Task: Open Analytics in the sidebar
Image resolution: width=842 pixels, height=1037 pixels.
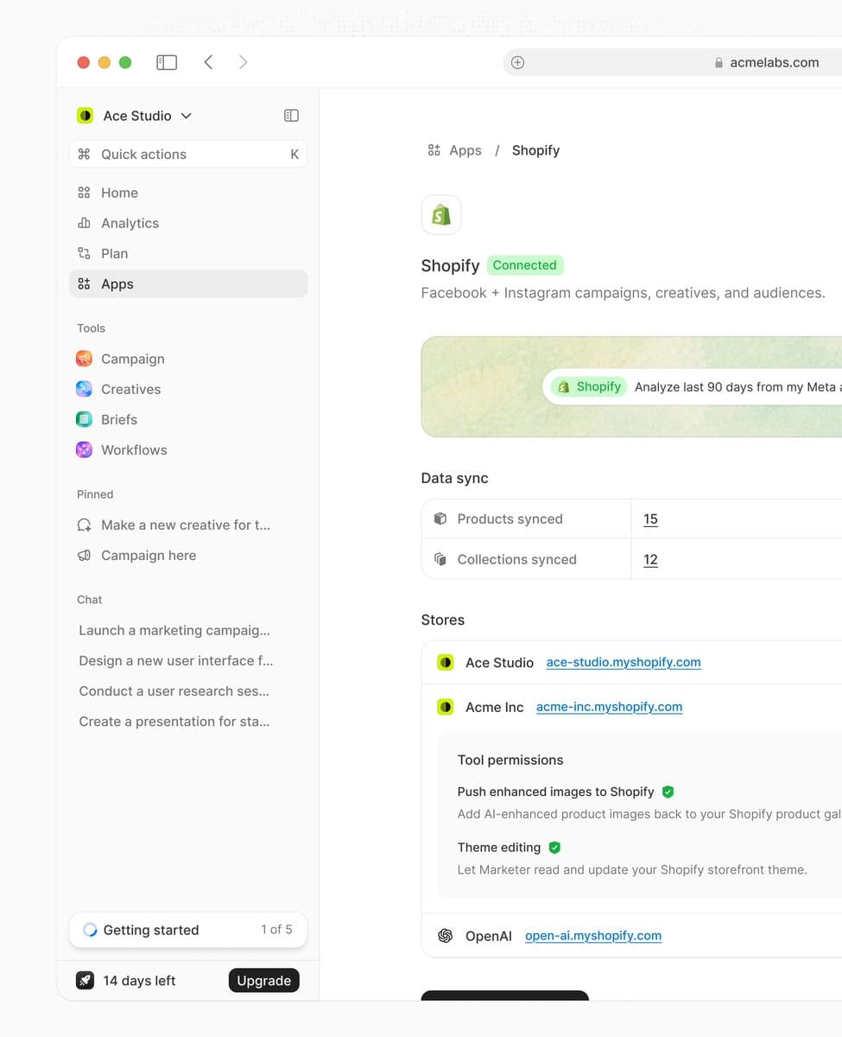Action: click(188, 223)
